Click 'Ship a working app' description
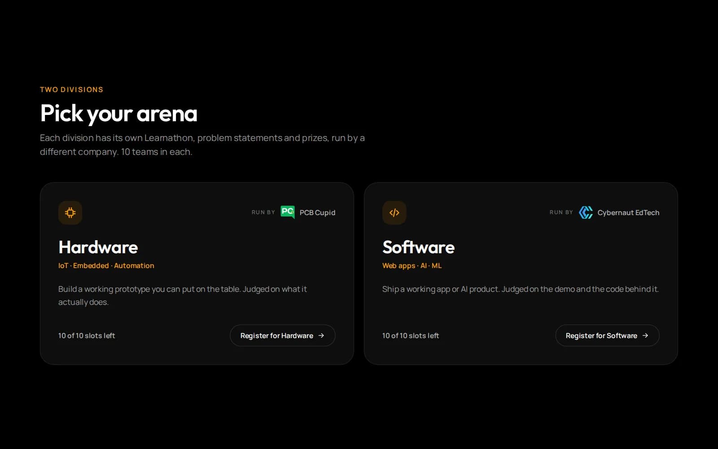 coord(521,289)
